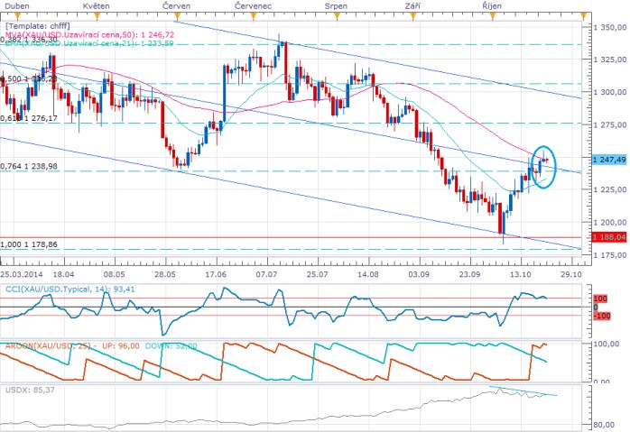Screen dimensions: 630x432
Task: Select the 0,764 Fibonacci level label
Action: (x=31, y=166)
